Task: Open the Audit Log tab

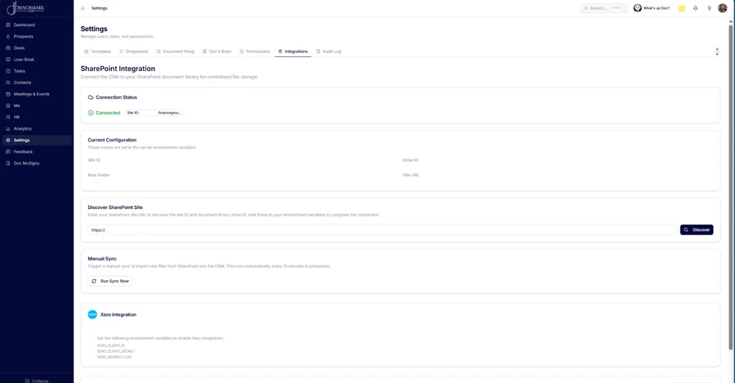Action: (328, 51)
